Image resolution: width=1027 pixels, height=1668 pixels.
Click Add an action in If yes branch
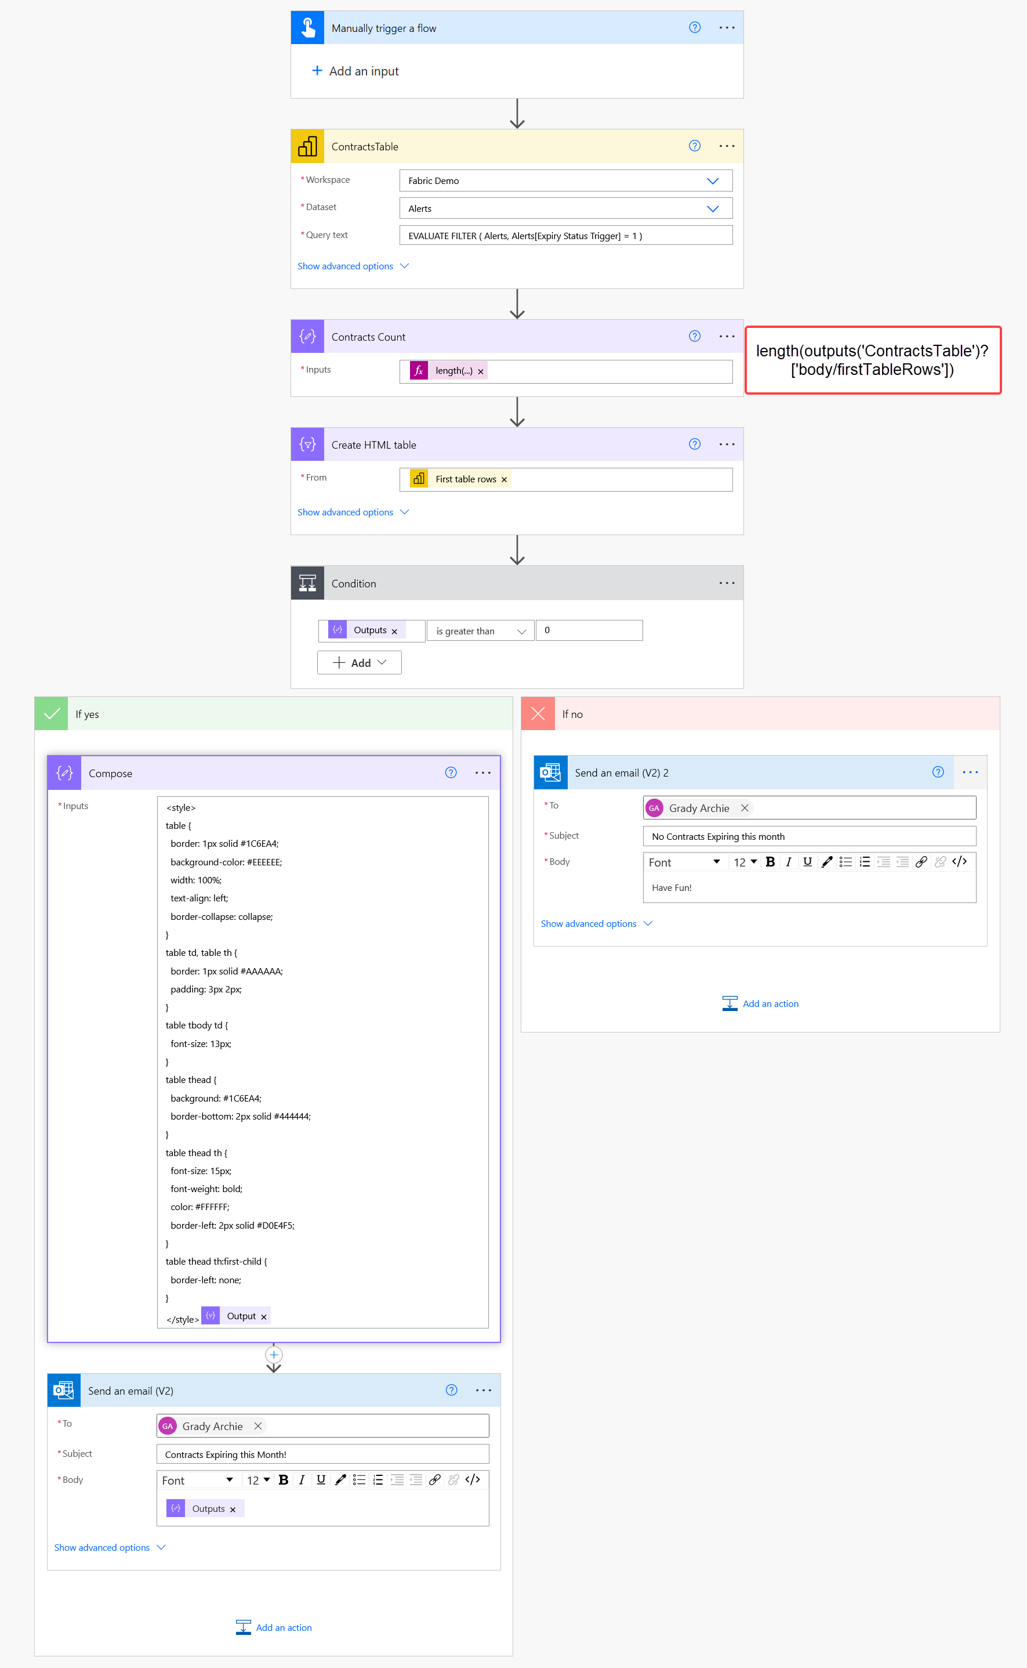(274, 1628)
